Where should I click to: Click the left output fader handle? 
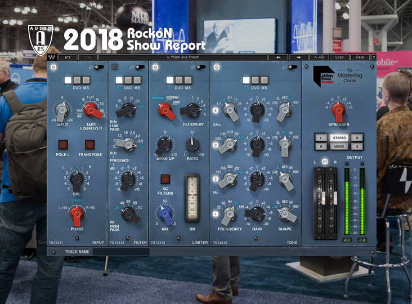click(324, 198)
